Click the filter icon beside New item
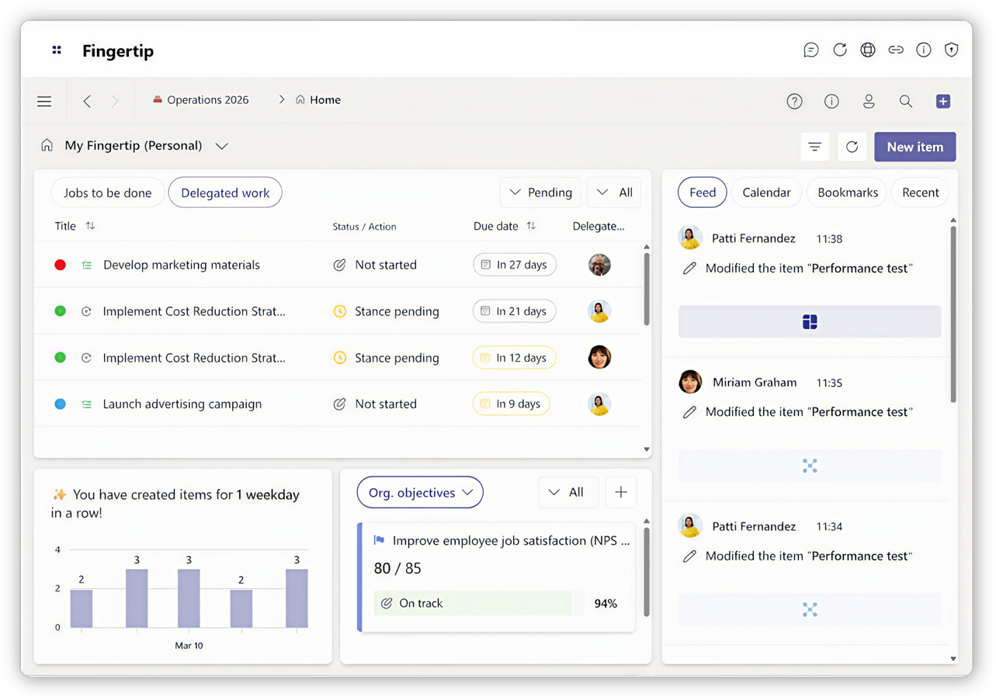 (x=814, y=147)
